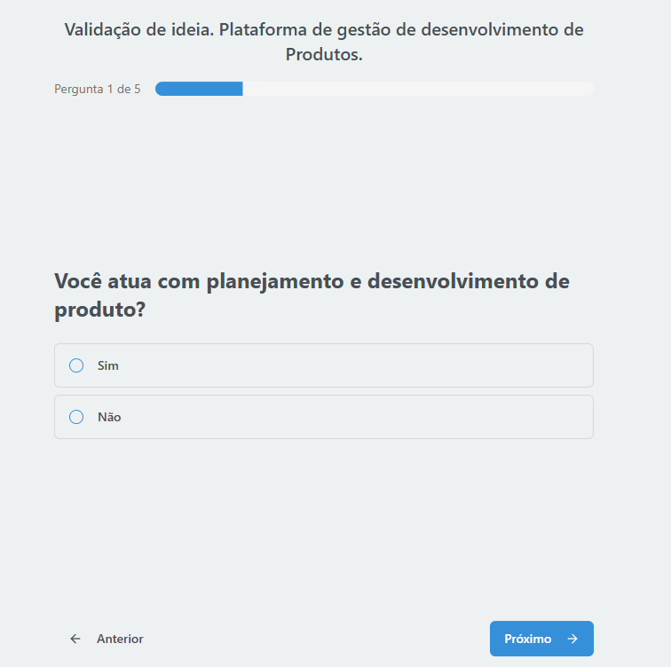This screenshot has width=671, height=667.
Task: Choose the Não option card's empty area
Action: point(355,417)
